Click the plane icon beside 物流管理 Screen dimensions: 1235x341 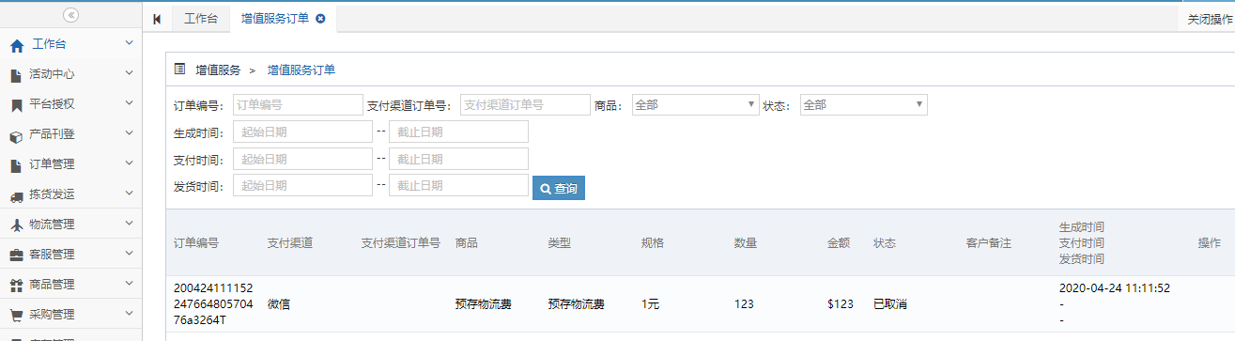16,225
